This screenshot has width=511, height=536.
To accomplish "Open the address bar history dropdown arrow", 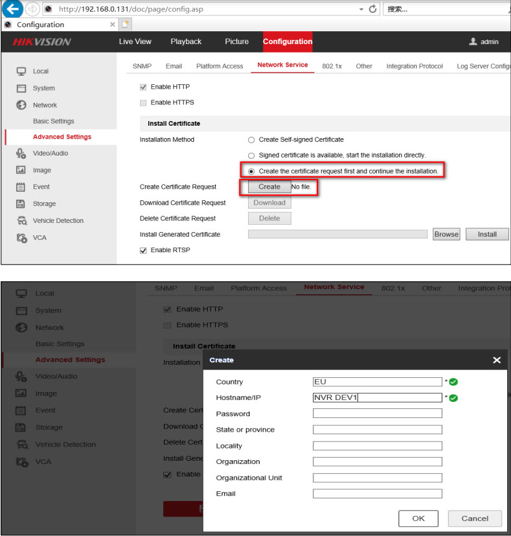I will 361,9.
